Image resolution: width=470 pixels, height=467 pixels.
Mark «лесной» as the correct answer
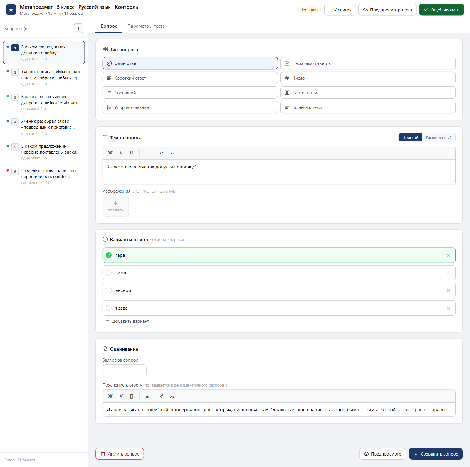tap(109, 290)
